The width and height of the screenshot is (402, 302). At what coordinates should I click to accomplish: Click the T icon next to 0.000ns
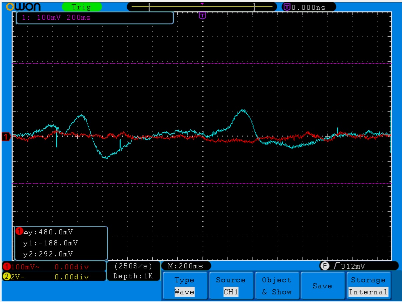(287, 7)
